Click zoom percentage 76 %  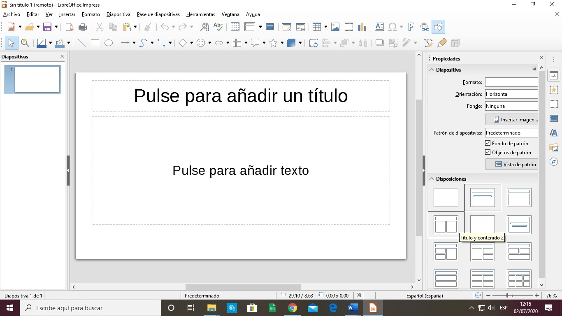(551, 296)
